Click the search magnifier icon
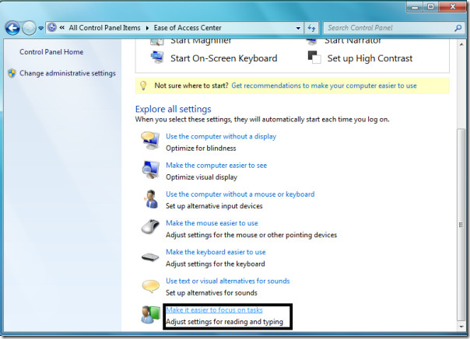This screenshot has height=339, width=470. coord(458,28)
